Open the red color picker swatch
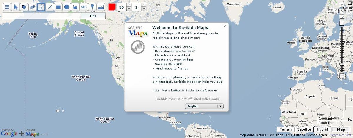 point(112,7)
